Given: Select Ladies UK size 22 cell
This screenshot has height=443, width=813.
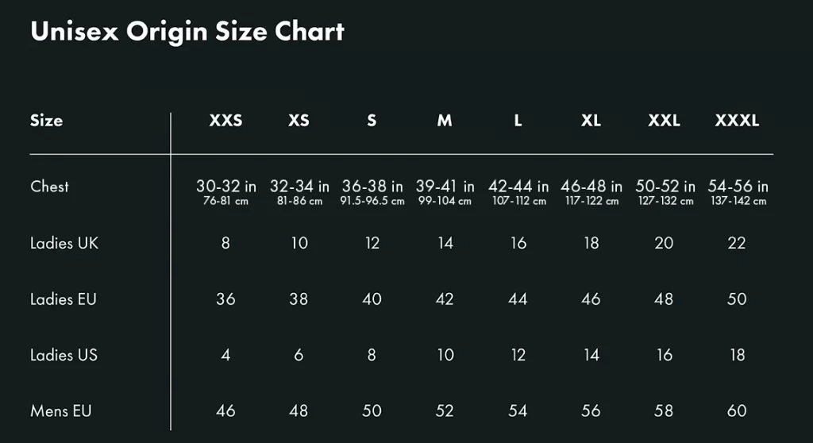Looking at the screenshot, I should tap(737, 243).
